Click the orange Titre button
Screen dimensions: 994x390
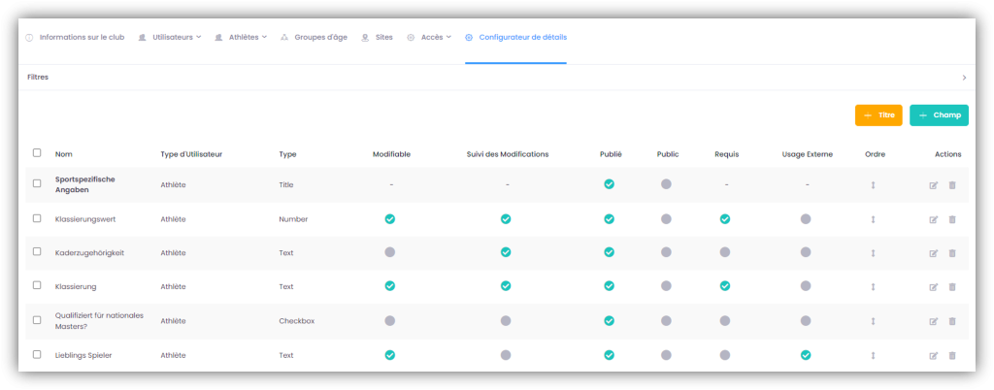878,114
